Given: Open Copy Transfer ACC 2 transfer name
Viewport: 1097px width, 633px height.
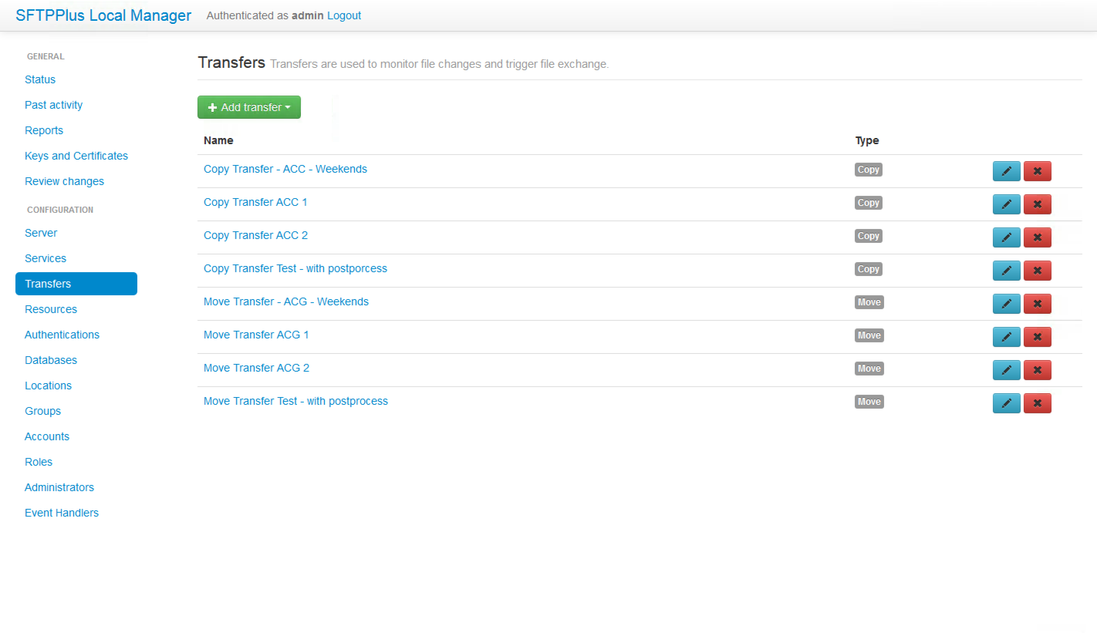Looking at the screenshot, I should click(x=255, y=235).
